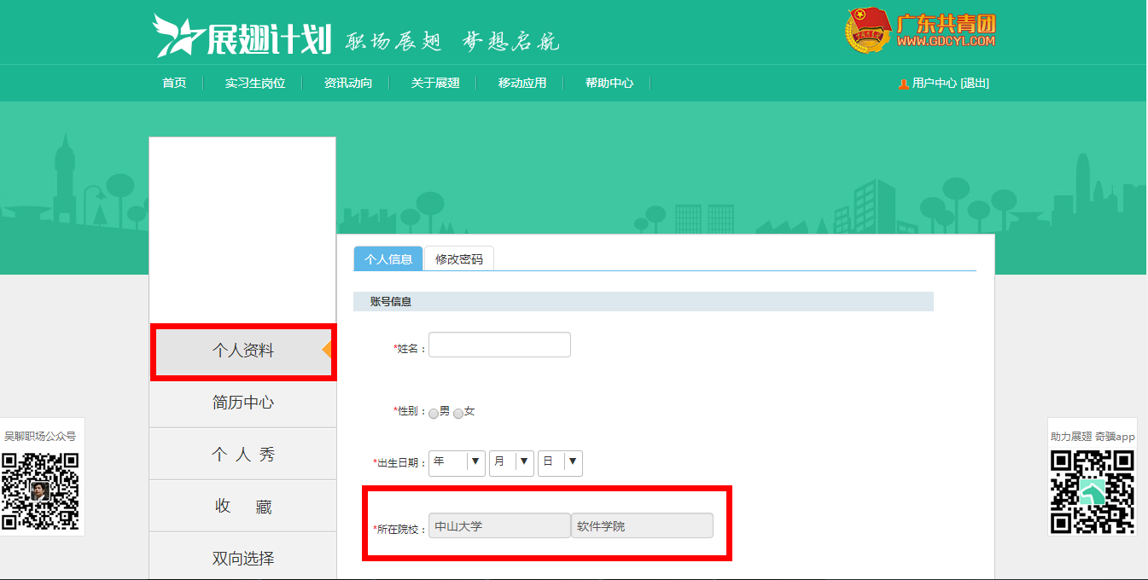Open 简历中心 in the left sidebar

pyautogui.click(x=242, y=403)
